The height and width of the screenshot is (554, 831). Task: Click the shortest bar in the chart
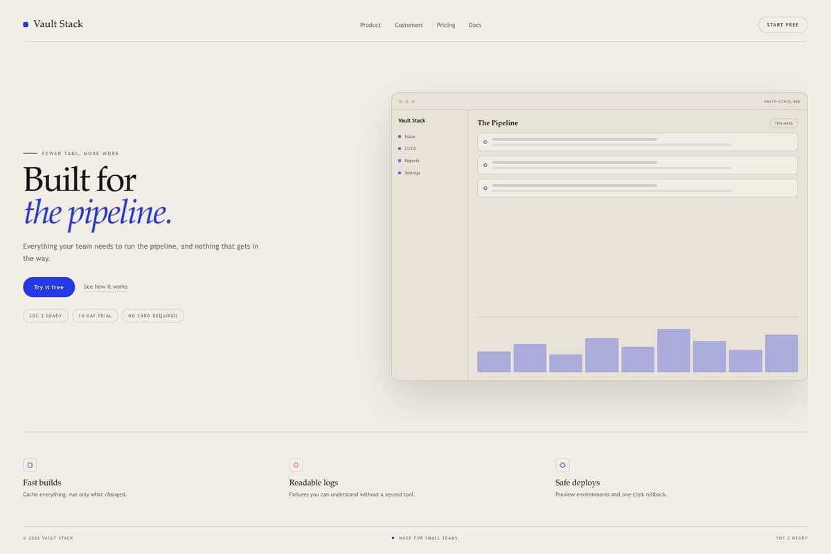pyautogui.click(x=566, y=363)
